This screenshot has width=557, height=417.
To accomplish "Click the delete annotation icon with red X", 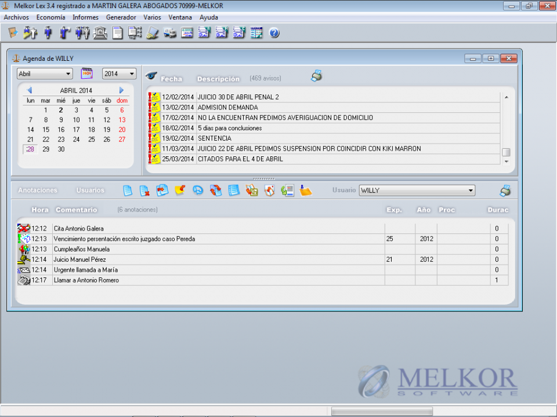I will 145,190.
